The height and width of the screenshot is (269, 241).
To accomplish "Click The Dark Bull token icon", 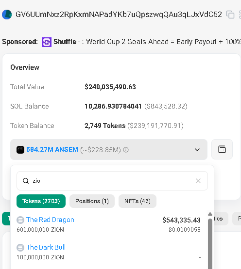I will (x=20, y=248).
